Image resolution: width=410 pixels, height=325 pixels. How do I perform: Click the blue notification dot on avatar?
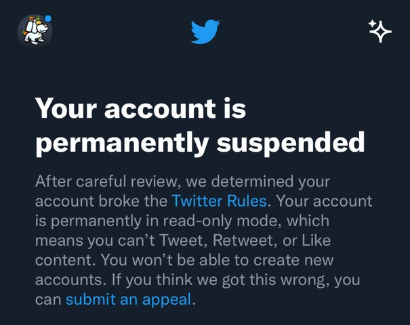[x=47, y=18]
